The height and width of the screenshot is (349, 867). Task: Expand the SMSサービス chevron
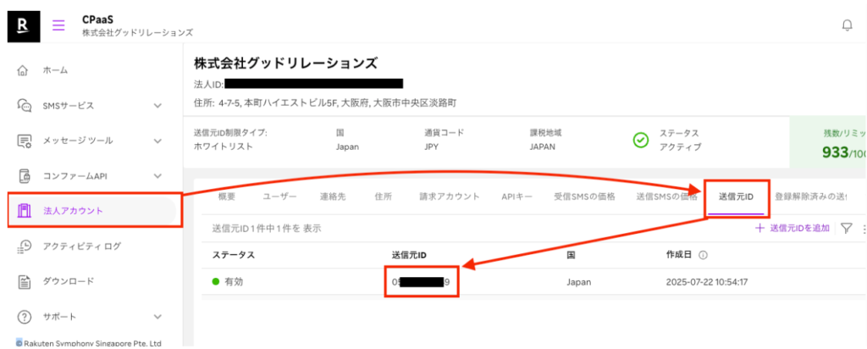click(157, 106)
